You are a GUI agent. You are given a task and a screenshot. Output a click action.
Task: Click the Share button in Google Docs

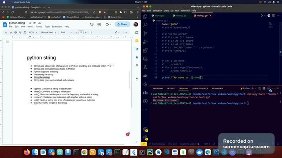click(x=122, y=24)
